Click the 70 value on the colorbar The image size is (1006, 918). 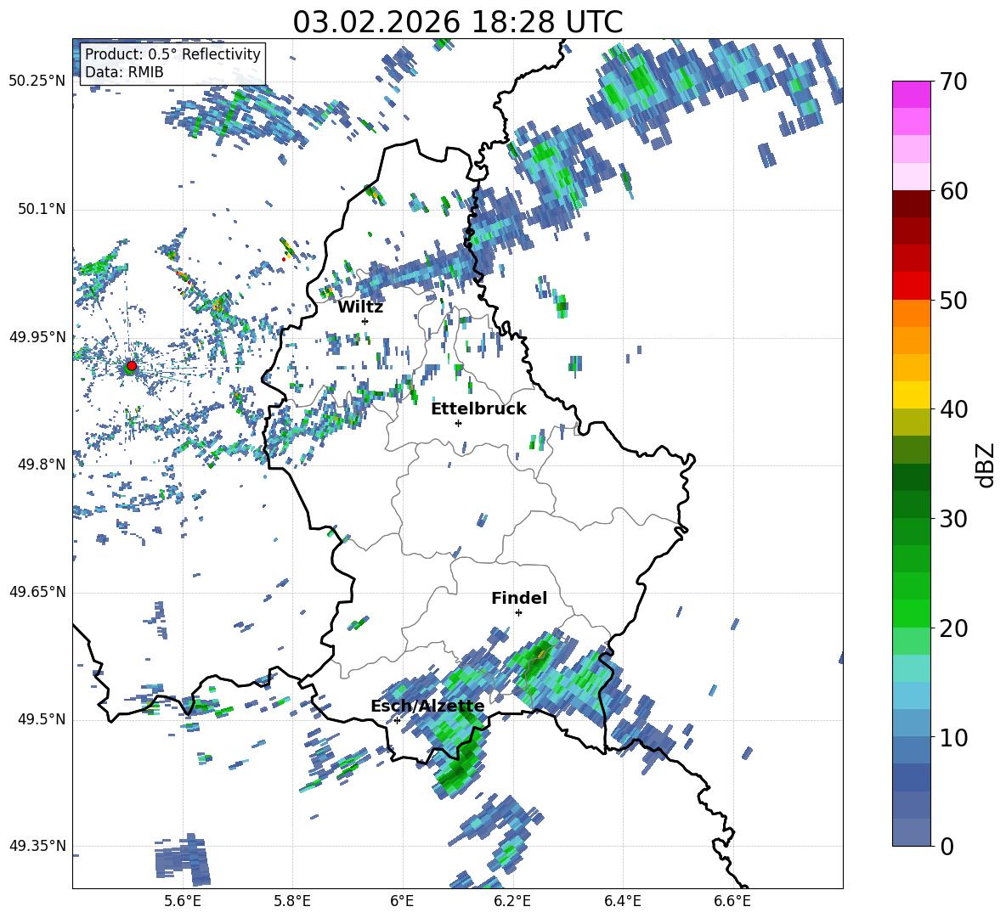(x=954, y=82)
